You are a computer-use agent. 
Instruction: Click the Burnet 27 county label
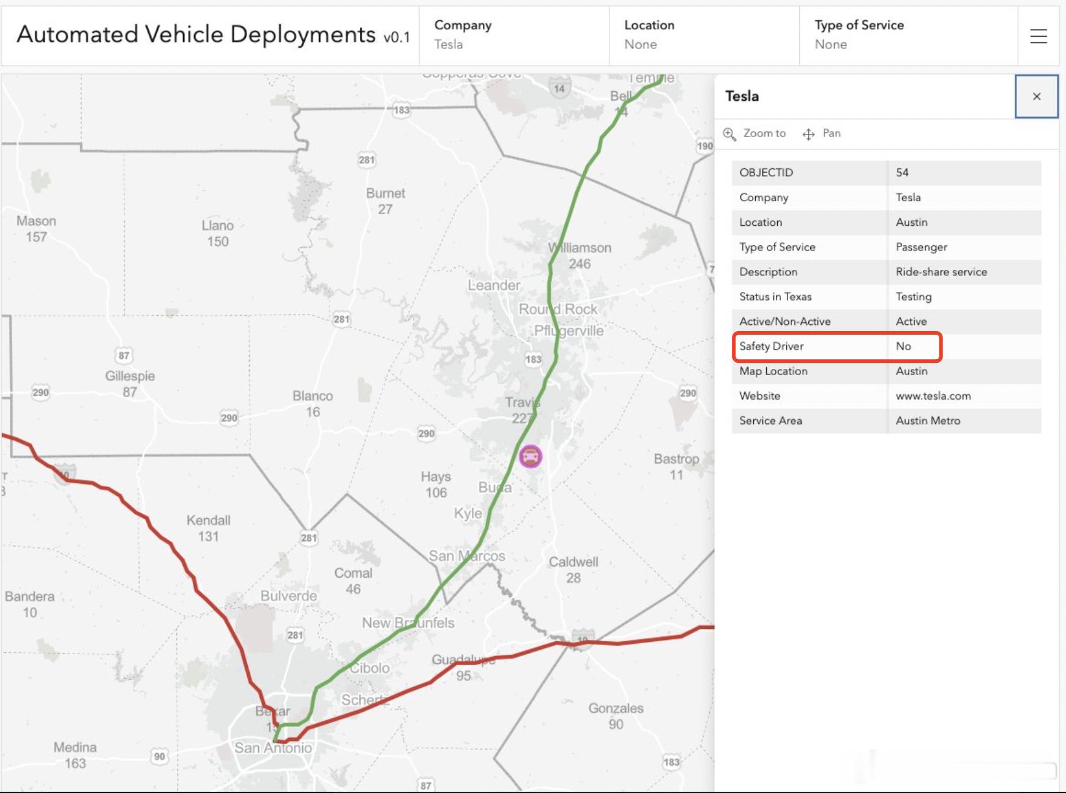coord(386,201)
